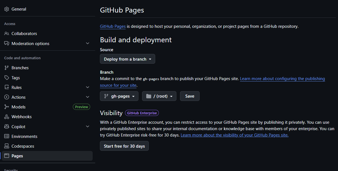Save the branch publishing source

190,96
